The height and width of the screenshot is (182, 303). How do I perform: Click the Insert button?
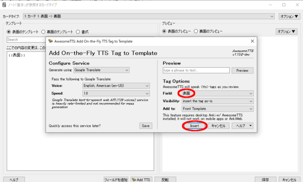pos(195,126)
